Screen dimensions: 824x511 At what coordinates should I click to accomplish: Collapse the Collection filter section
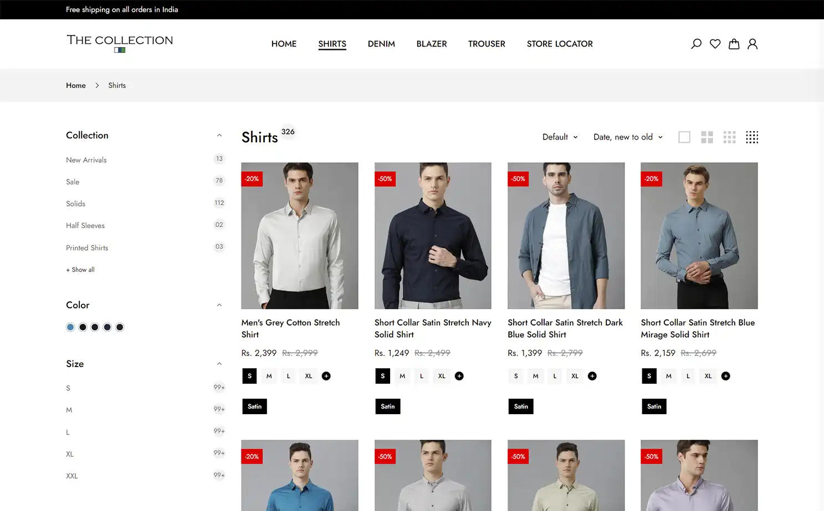(x=219, y=135)
